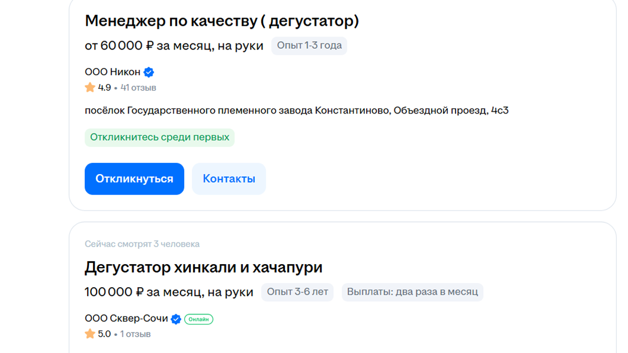Click the Сейчас смотрят 3 человека notice

point(142,244)
